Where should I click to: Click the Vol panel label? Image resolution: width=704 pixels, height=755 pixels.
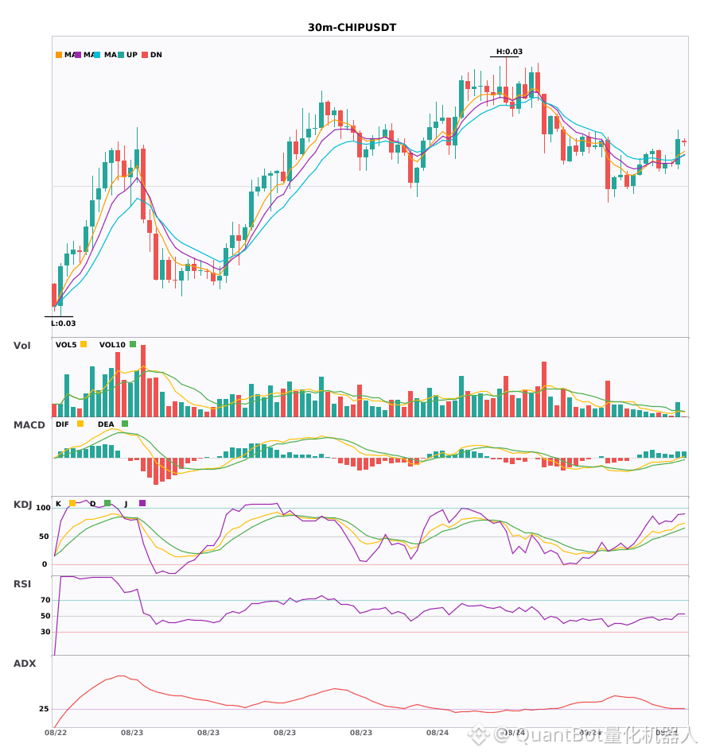pyautogui.click(x=21, y=346)
